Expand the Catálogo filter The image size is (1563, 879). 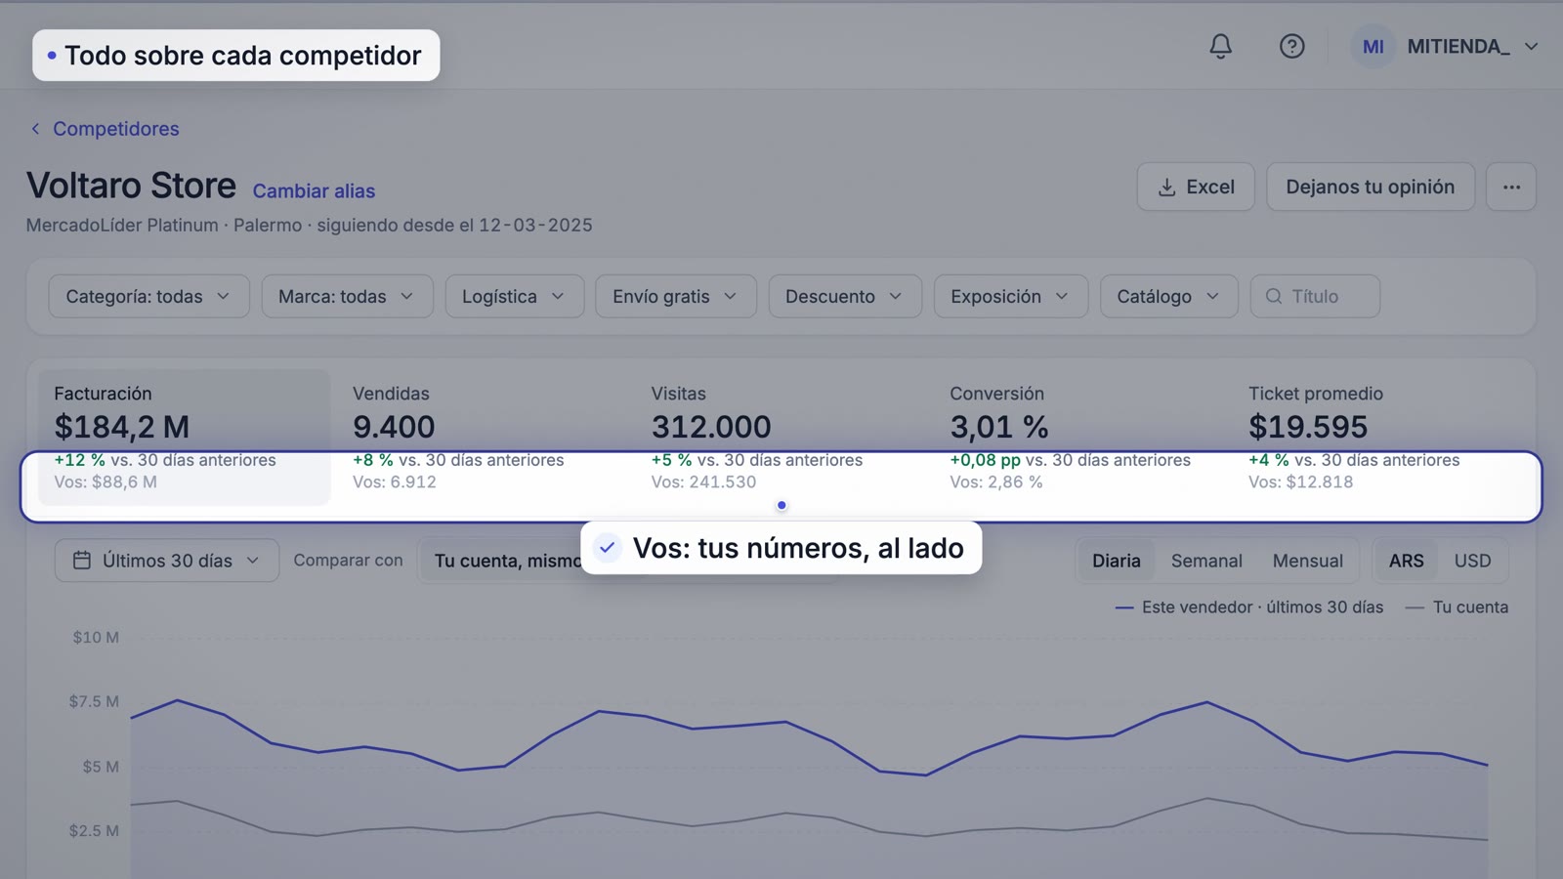pyautogui.click(x=1169, y=296)
